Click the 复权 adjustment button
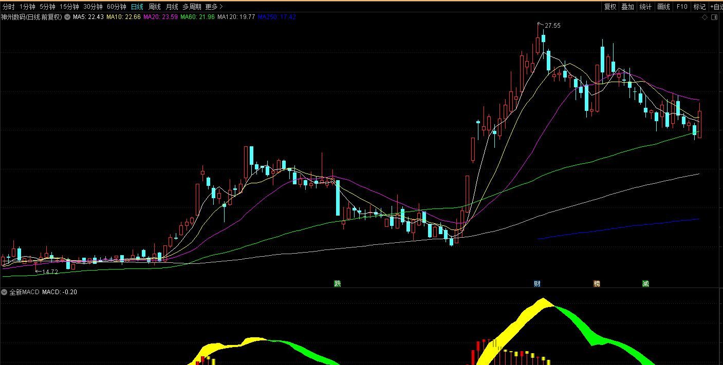 [610, 7]
